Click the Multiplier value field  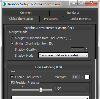[x=76, y=77]
